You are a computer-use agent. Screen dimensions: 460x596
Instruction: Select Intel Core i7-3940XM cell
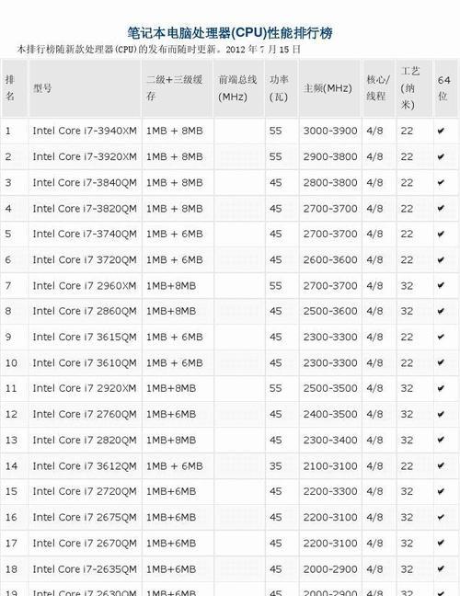85,132
